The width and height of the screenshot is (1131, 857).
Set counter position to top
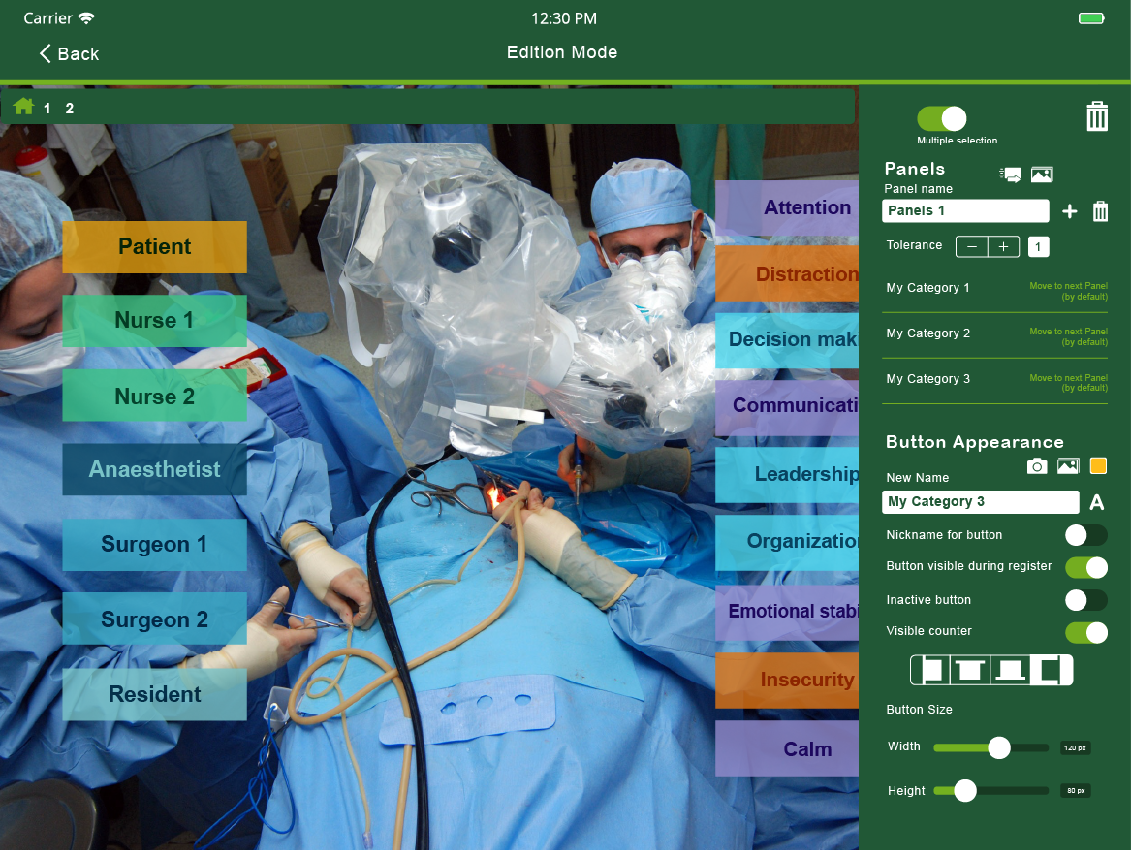tap(970, 670)
